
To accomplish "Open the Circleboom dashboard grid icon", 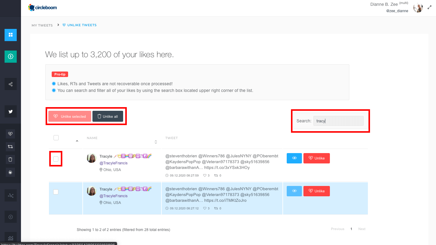I will pos(11,35).
